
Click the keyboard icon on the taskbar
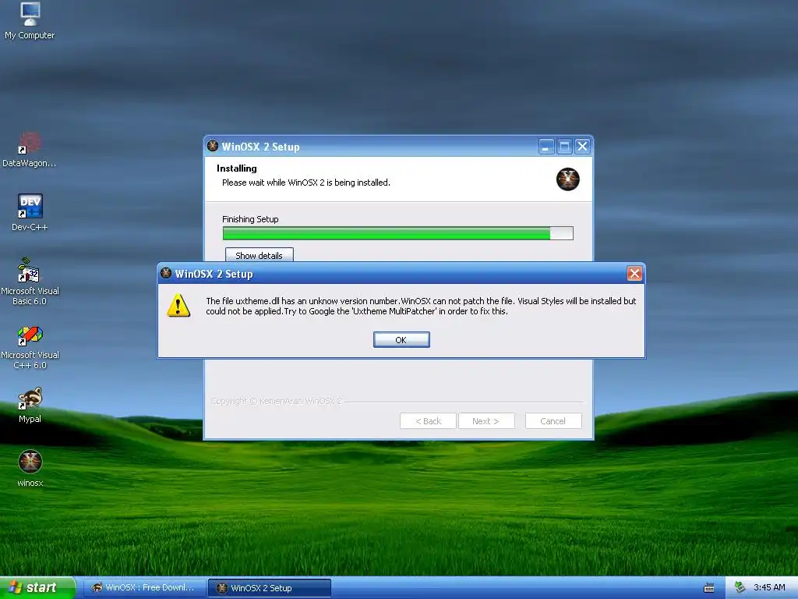[x=709, y=588]
